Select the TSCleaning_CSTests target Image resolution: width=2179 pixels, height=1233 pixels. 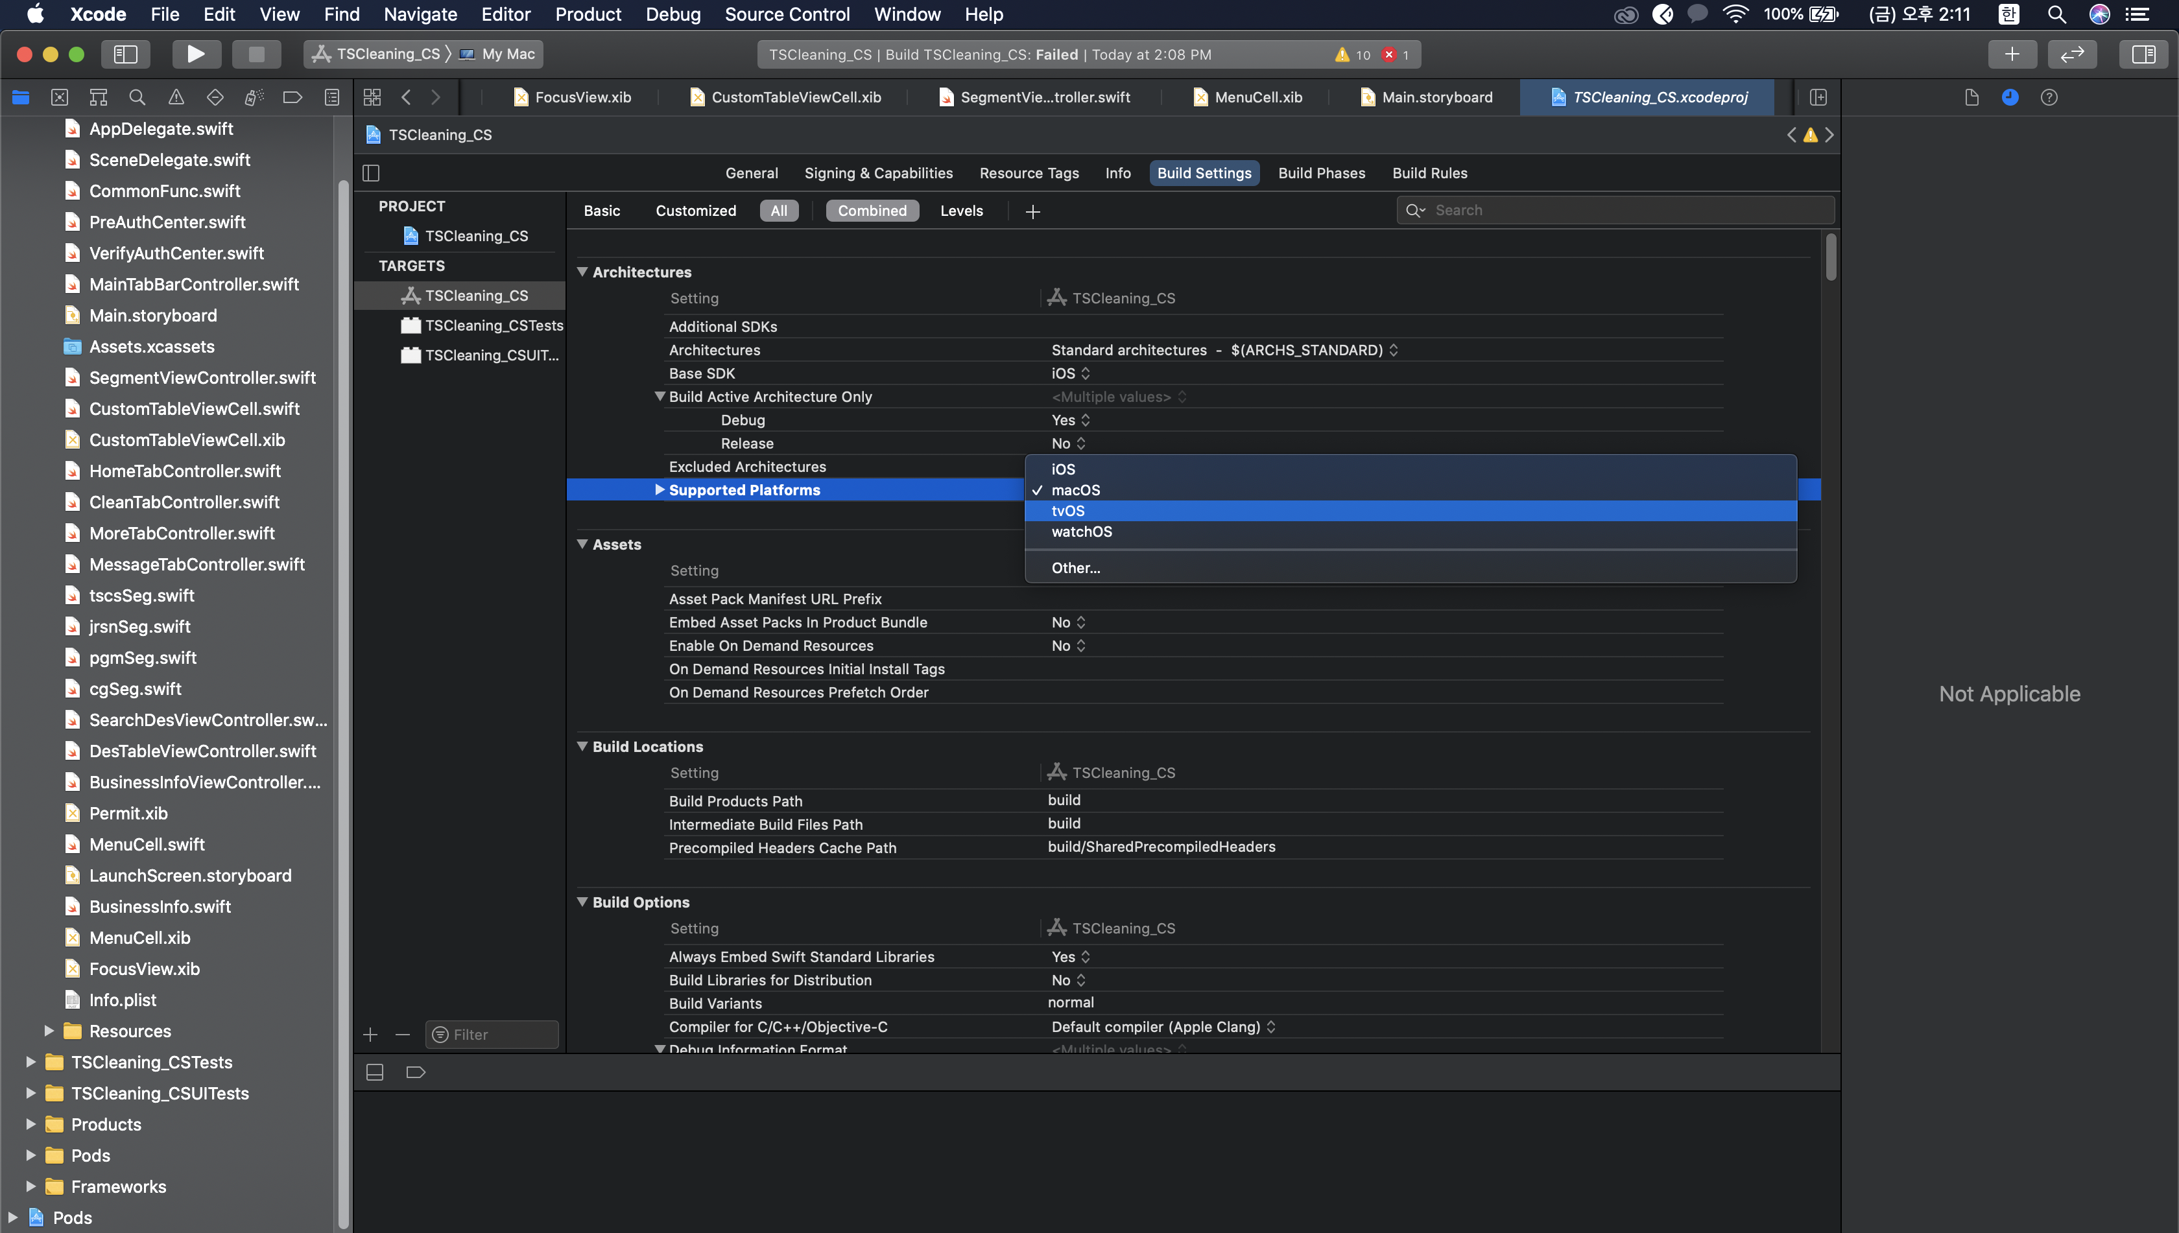point(461,325)
